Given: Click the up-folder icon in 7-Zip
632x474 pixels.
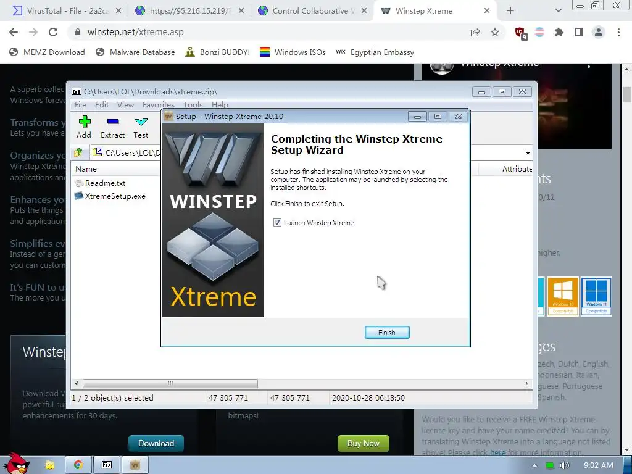Looking at the screenshot, I should (78, 152).
